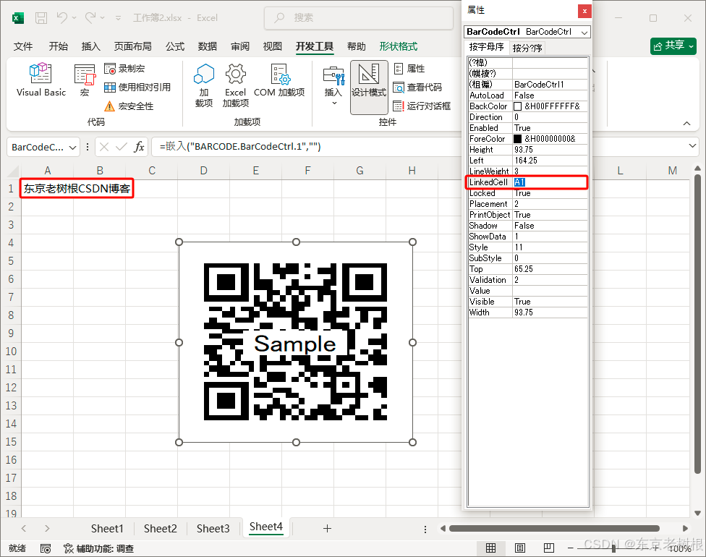Open the File menu tab
The image size is (706, 557).
(23, 46)
